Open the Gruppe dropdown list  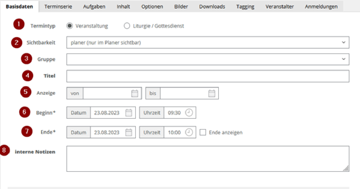208,59
